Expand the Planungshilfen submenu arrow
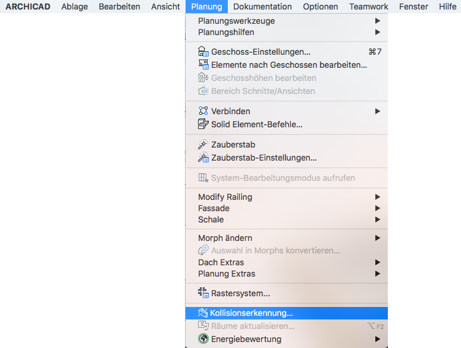 378,32
